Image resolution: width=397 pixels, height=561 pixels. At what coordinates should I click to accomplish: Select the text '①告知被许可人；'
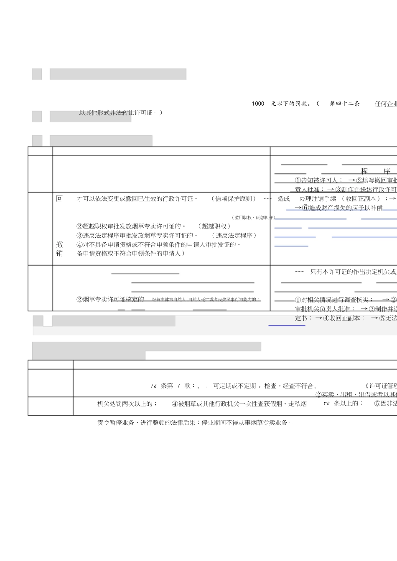(319, 180)
